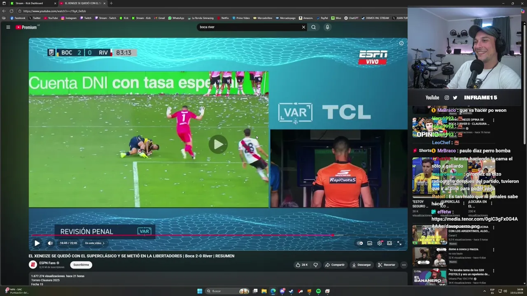Open the El Bananero suggested video thumbnail
This screenshot has height=296, width=527.
tap(429, 277)
